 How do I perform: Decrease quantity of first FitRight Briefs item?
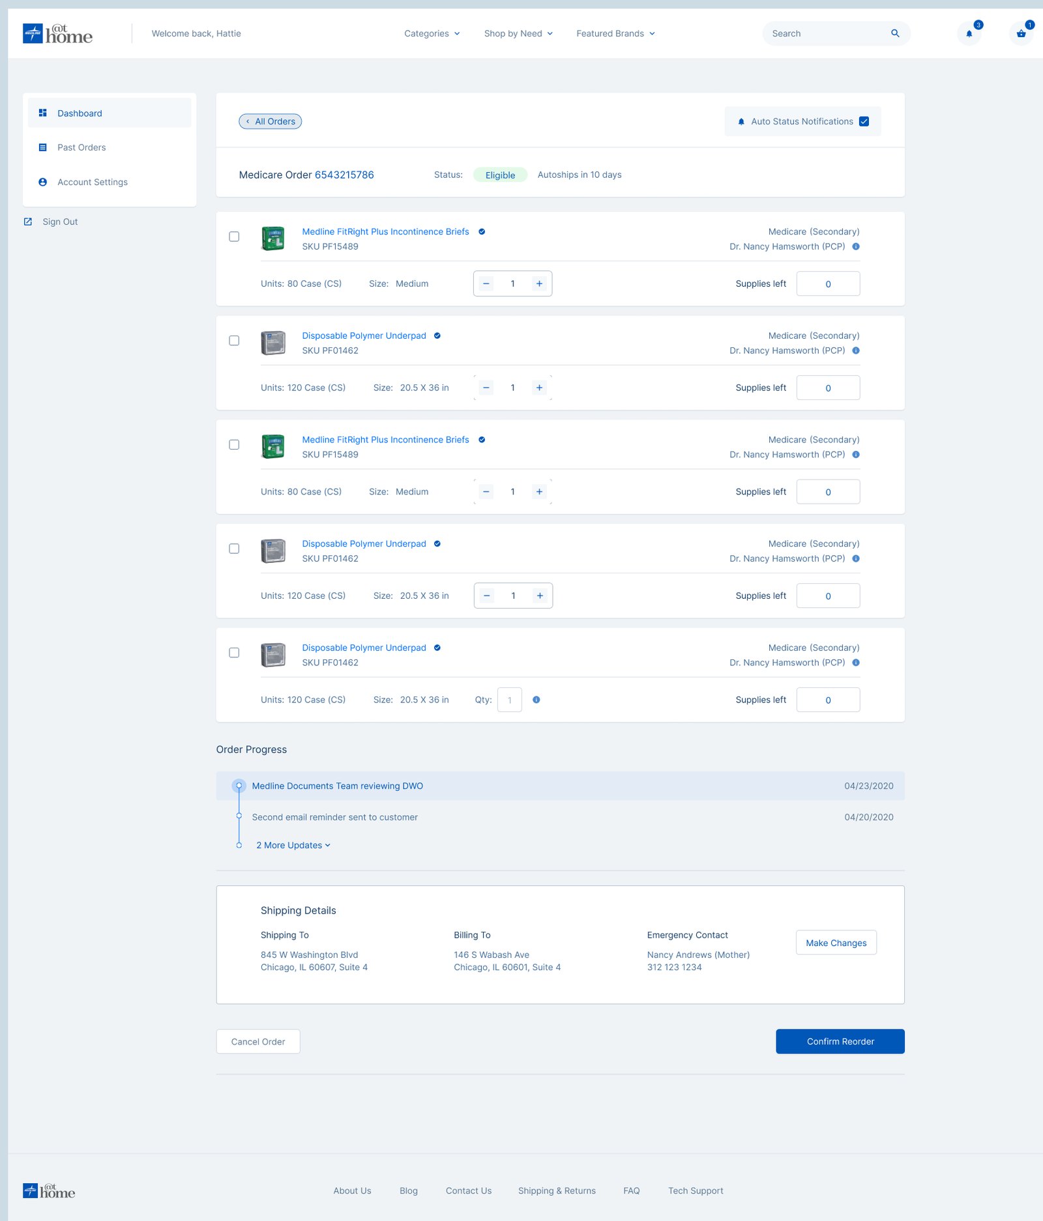(x=486, y=283)
